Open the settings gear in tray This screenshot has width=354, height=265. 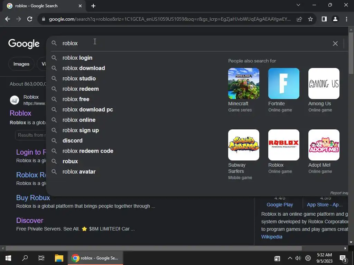click(x=308, y=258)
